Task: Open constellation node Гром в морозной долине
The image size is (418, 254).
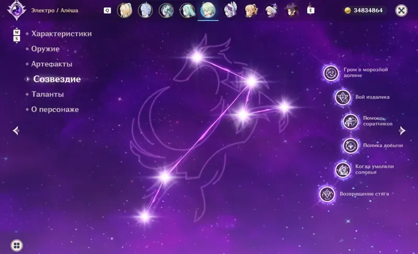Action: 331,73
